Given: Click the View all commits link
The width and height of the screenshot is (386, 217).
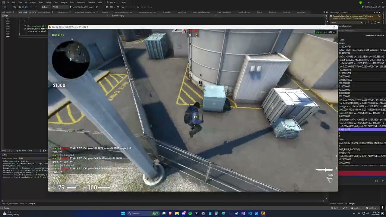Looking at the screenshot, I should (x=344, y=26).
